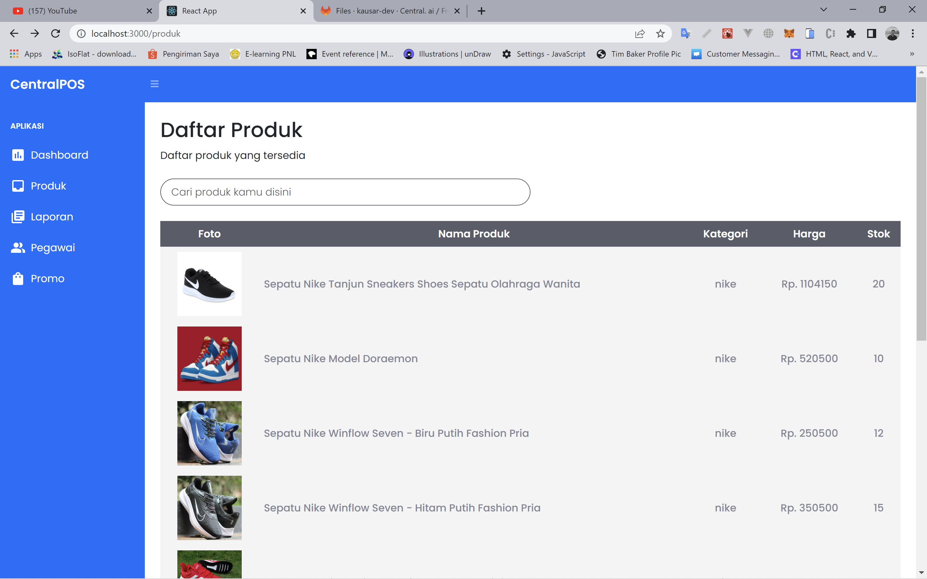Close the YouTube tab

click(x=149, y=11)
